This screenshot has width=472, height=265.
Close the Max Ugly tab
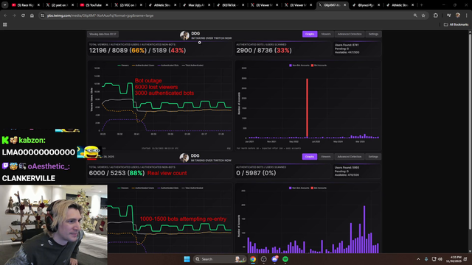coord(209,5)
